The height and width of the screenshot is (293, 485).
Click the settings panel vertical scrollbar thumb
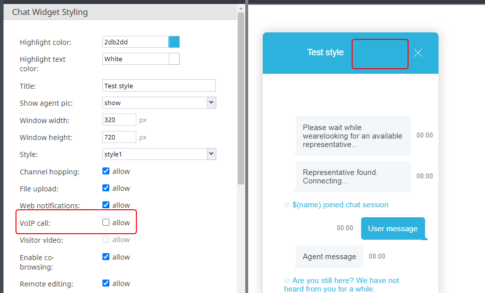tap(241, 98)
